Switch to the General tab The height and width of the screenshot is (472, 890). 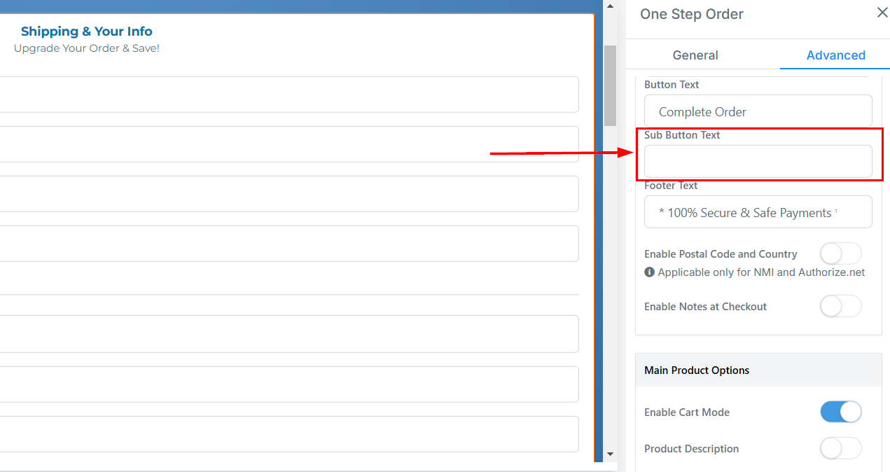click(695, 55)
